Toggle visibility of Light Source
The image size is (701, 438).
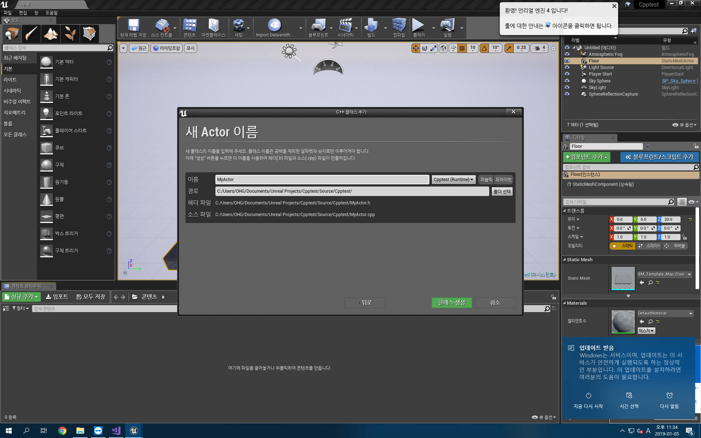(567, 67)
